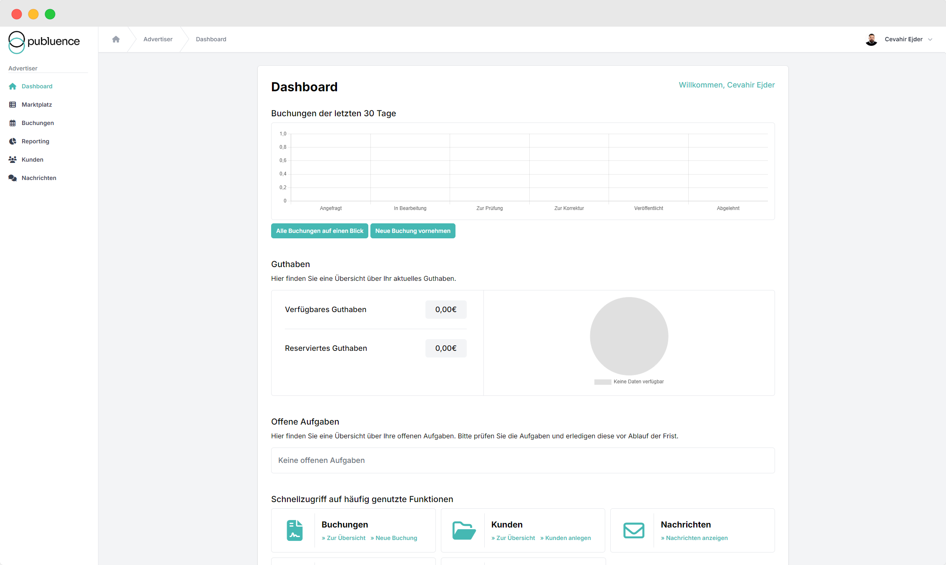The image size is (946, 565).
Task: Click the Keine Daten verfügbar legend swatch
Action: pyautogui.click(x=602, y=382)
